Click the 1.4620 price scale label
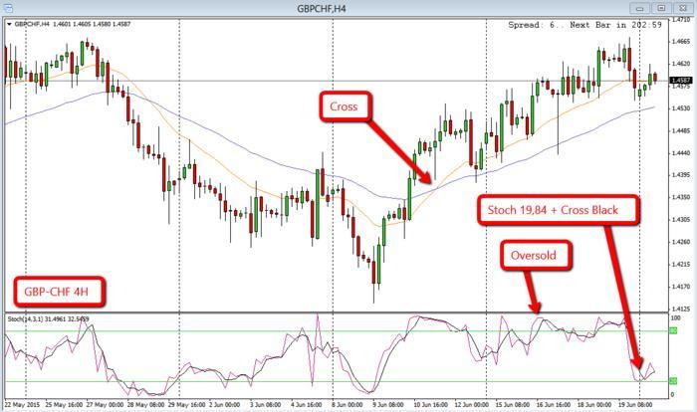 [x=680, y=64]
